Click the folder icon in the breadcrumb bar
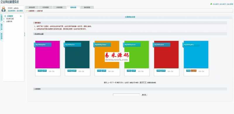Viewport: 234px width, 114px height. (x=27, y=11)
